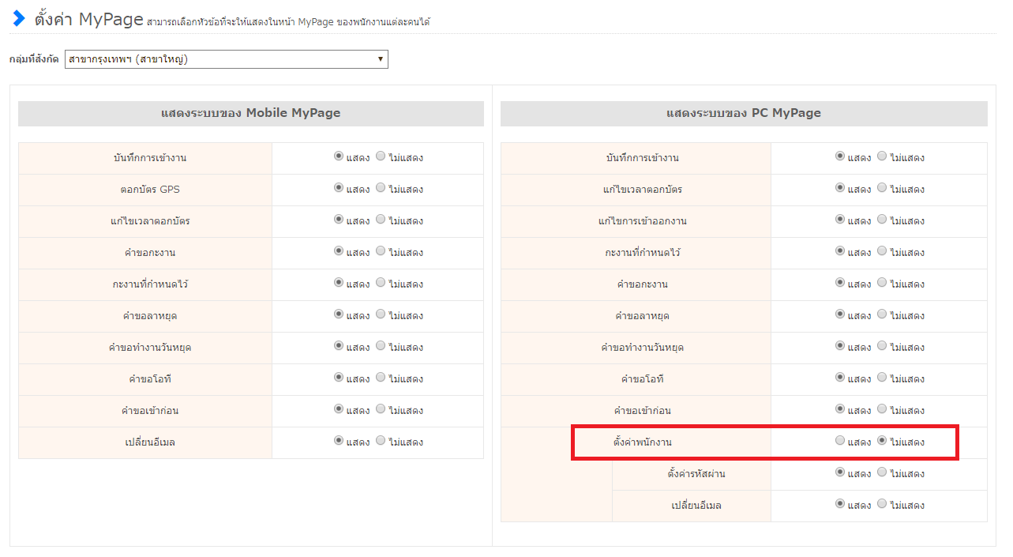Set ตั้งค่าพนักงาน to แสดง
The width and height of the screenshot is (1013, 557).
840,441
